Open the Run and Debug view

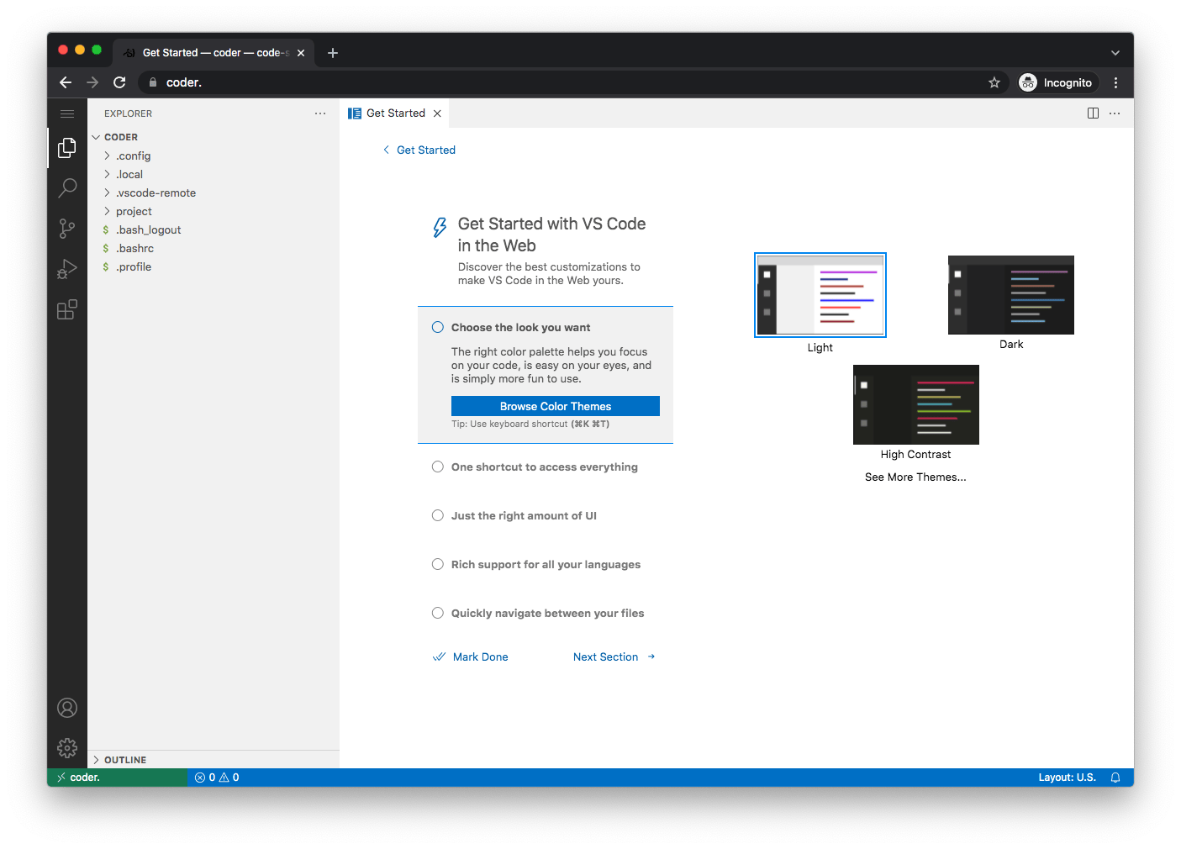67,269
